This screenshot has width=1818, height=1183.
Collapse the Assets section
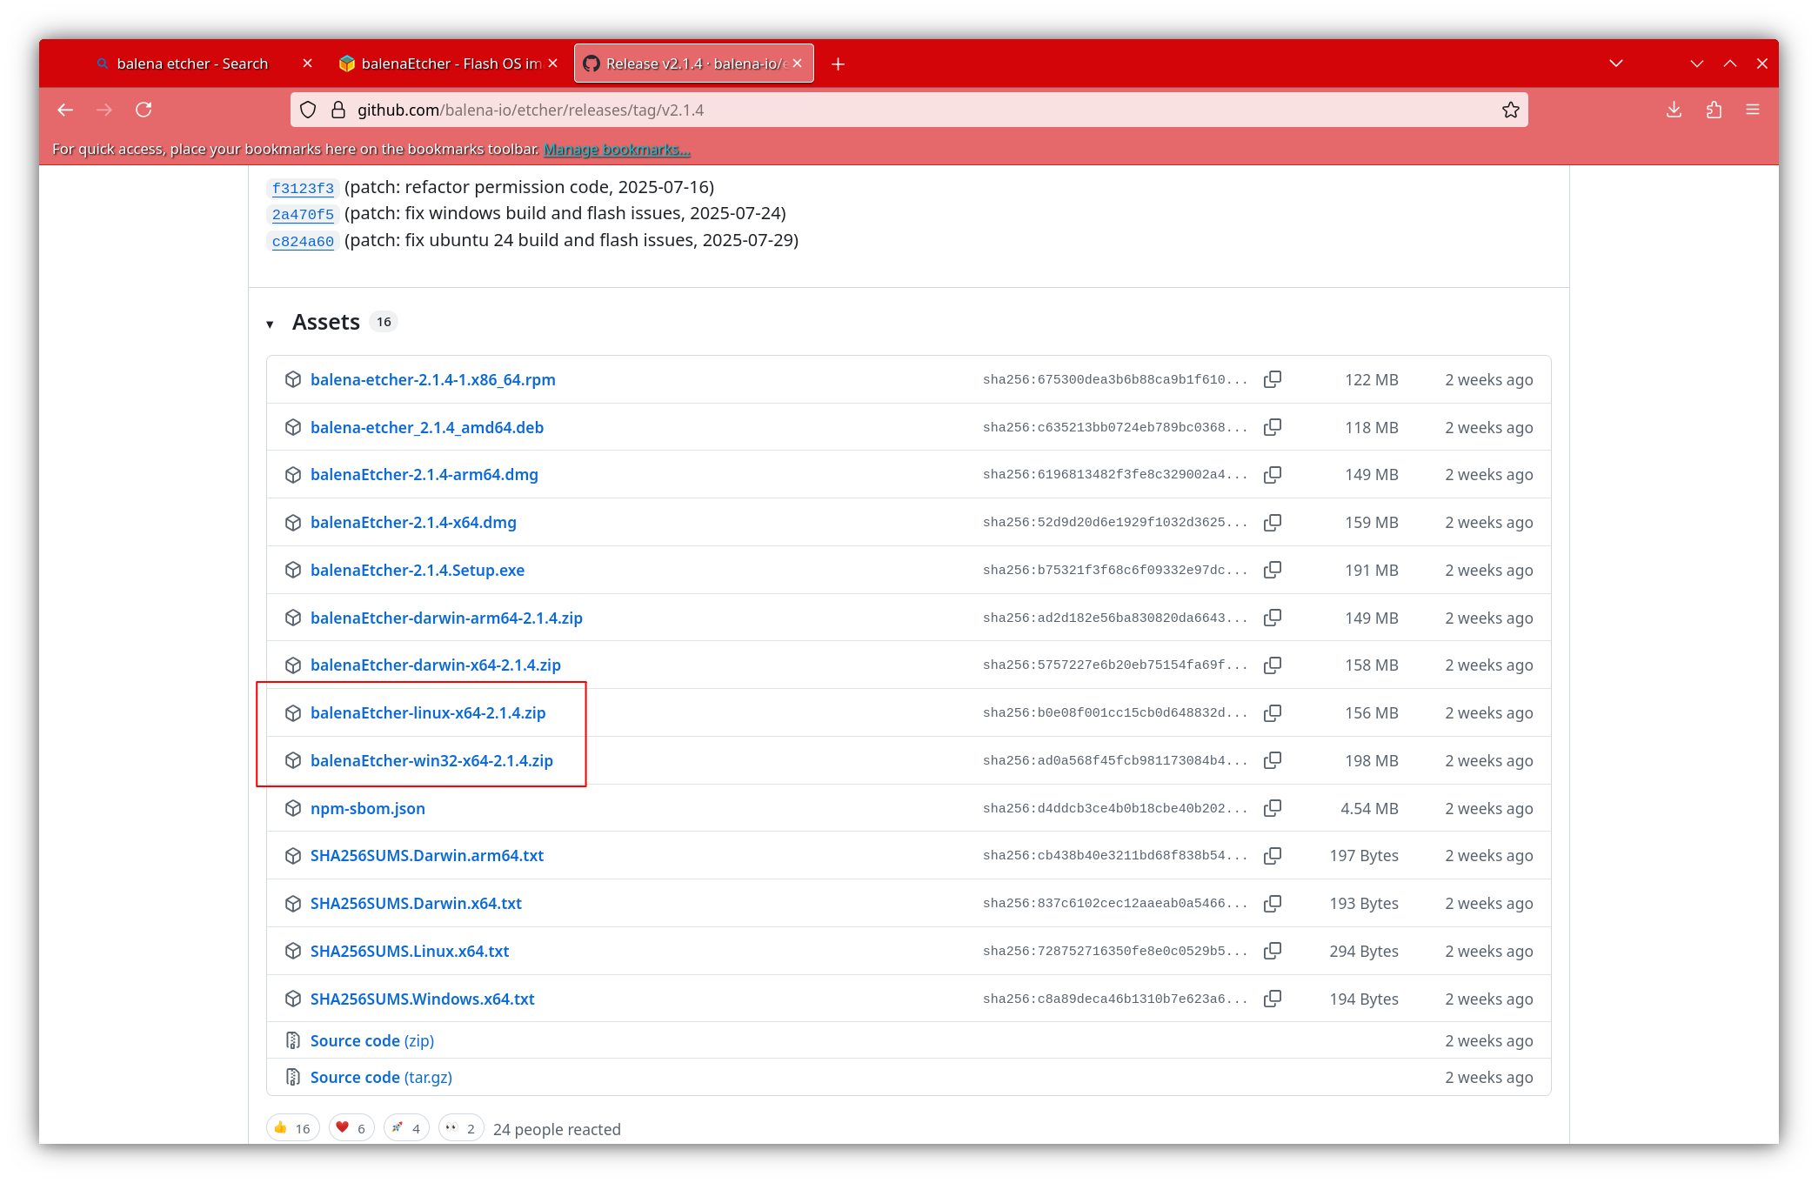270,324
